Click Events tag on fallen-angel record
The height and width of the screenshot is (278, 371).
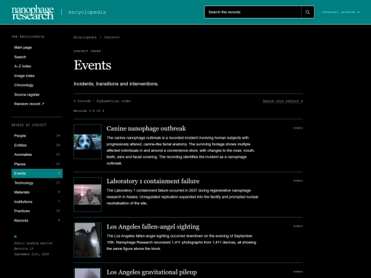(x=298, y=227)
